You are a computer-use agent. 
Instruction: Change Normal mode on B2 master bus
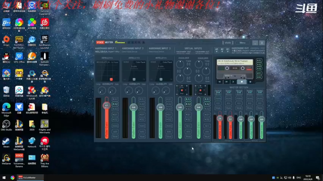tap(260, 92)
